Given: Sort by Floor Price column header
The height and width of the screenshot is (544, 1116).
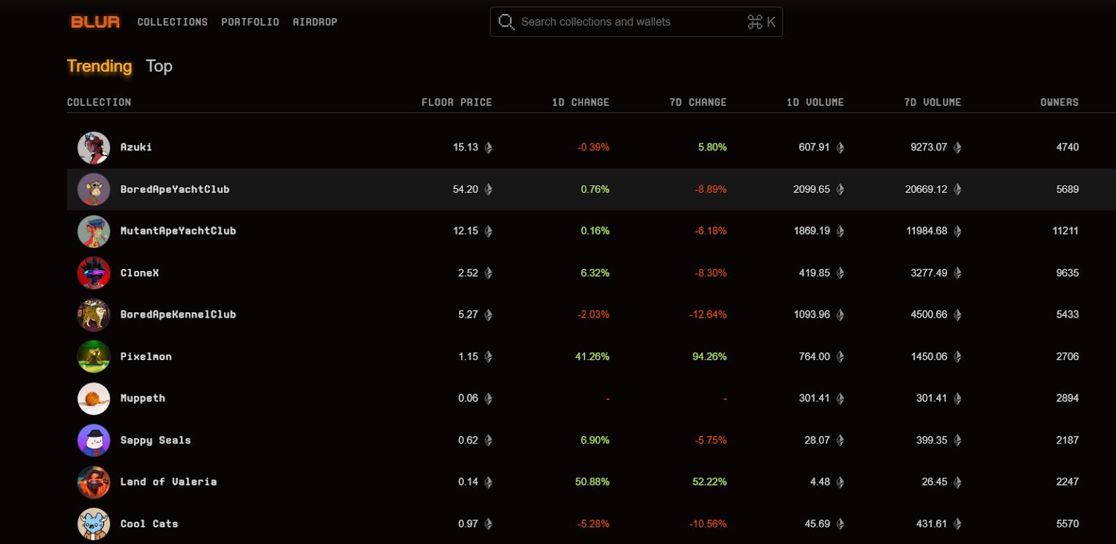Looking at the screenshot, I should (x=457, y=102).
